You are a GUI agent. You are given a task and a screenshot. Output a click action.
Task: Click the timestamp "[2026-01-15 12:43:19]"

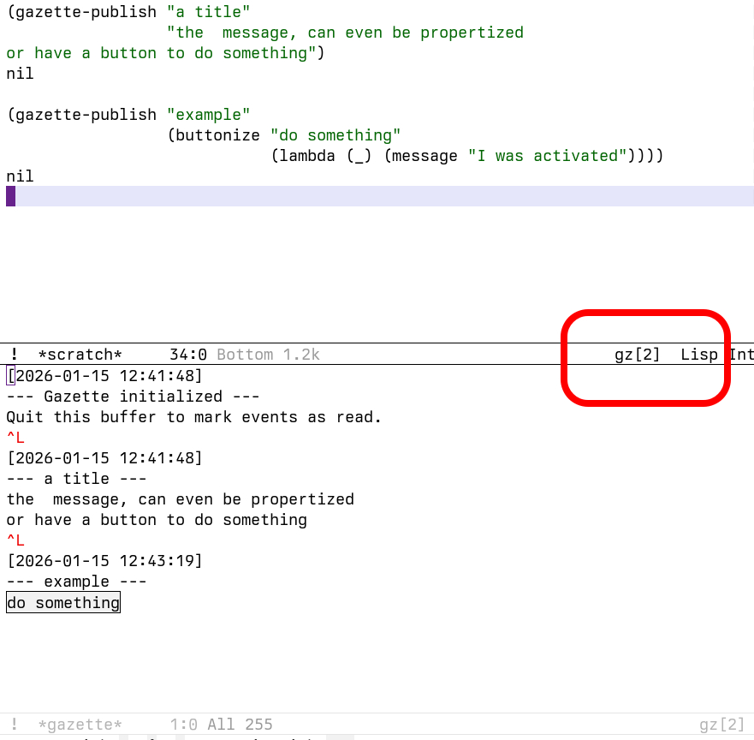(x=104, y=560)
